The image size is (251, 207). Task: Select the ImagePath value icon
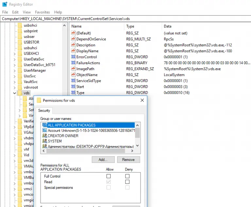(x=73, y=69)
